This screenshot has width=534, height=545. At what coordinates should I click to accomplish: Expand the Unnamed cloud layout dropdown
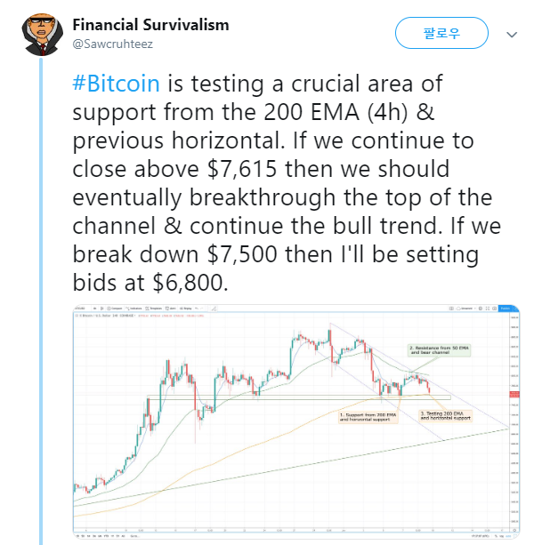coord(465,309)
